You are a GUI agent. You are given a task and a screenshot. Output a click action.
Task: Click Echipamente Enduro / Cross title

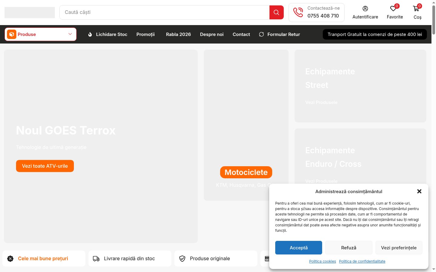(333, 157)
